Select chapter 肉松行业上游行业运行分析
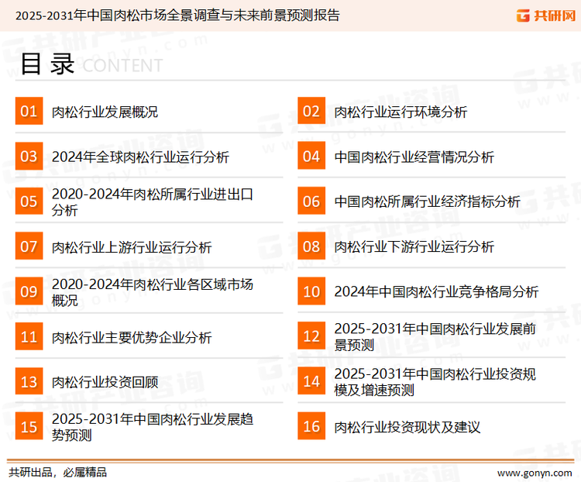The height and width of the screenshot is (482, 581). coord(132,247)
